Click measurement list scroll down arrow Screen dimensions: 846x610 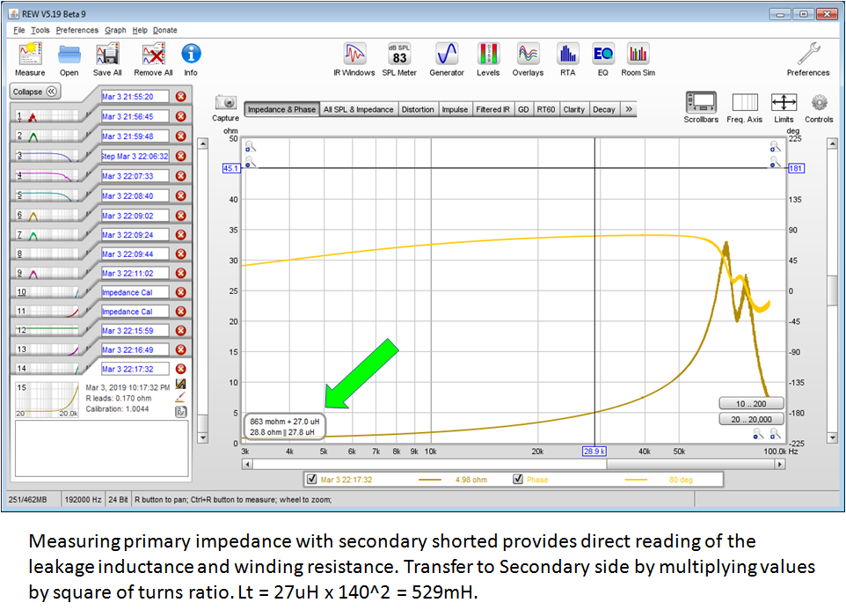pos(203,437)
